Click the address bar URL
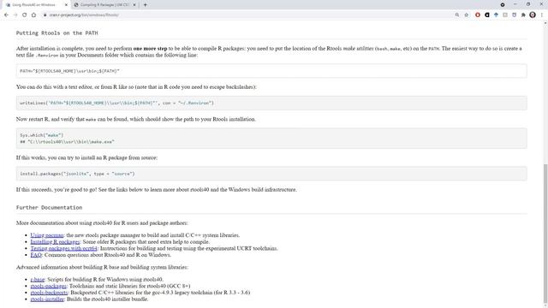The height and width of the screenshot is (308, 548). (x=84, y=15)
